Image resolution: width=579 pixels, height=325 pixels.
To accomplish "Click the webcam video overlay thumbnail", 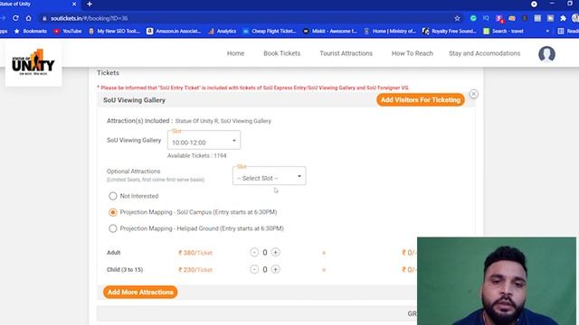I will 497,281.
